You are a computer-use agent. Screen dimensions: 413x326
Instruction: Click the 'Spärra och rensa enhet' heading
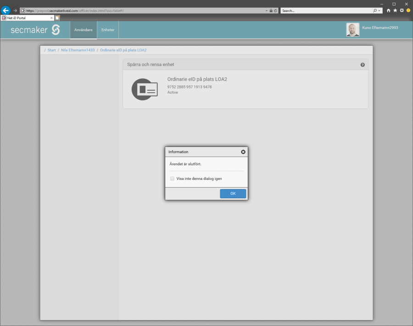coord(151,65)
